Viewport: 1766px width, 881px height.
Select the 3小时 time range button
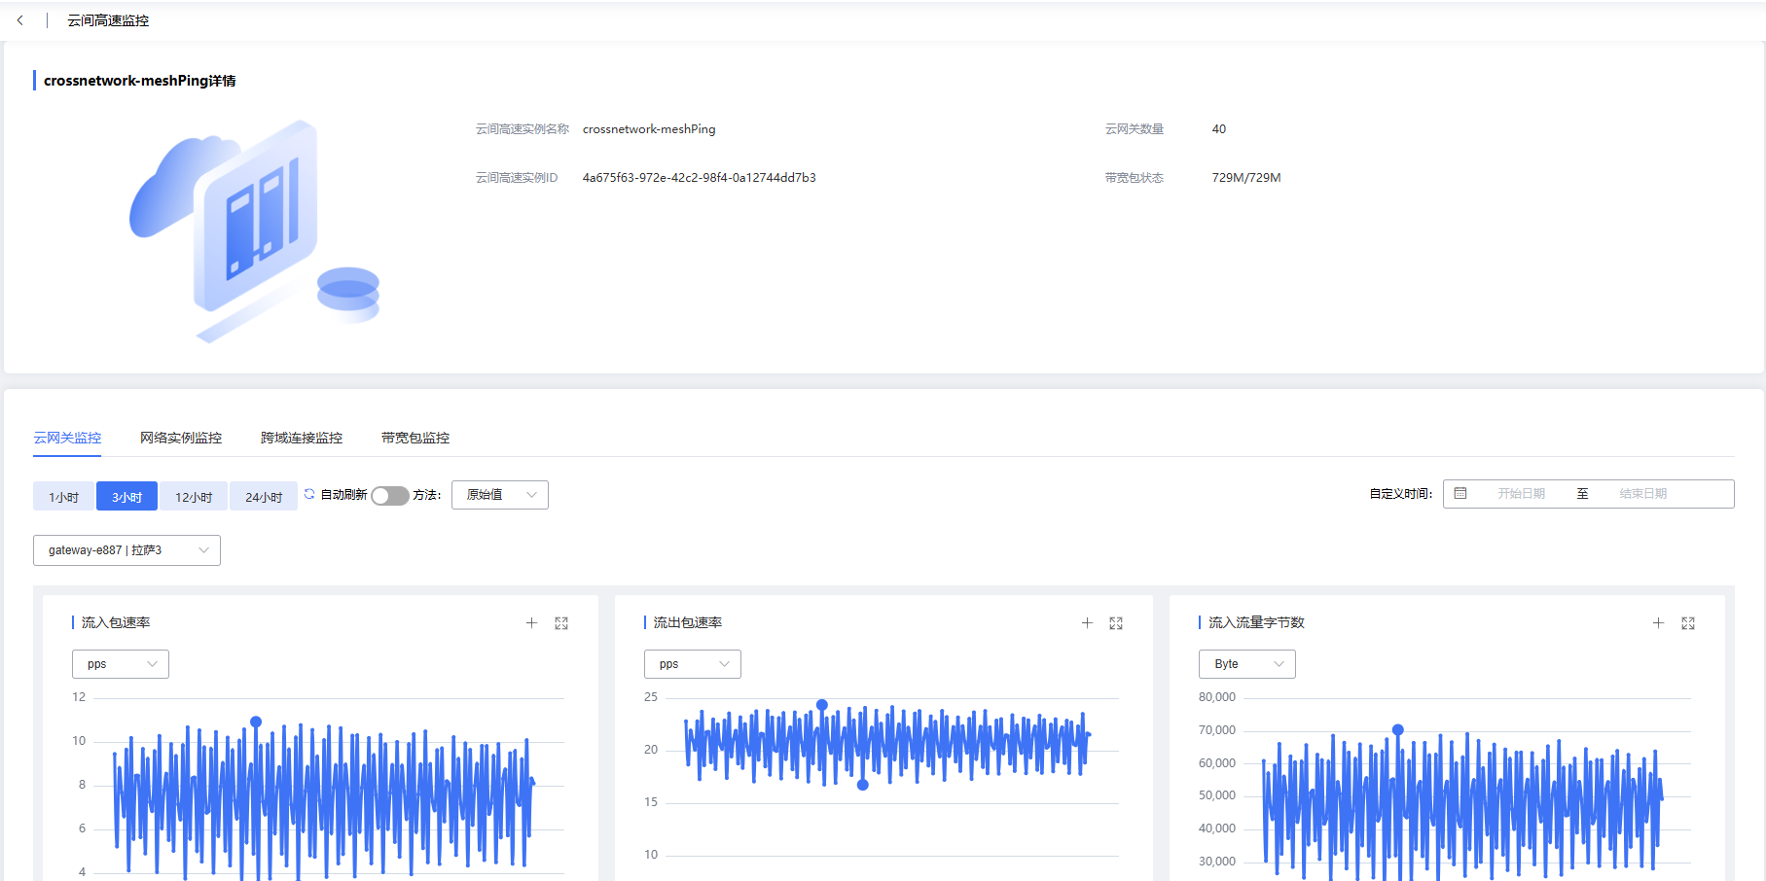126,496
